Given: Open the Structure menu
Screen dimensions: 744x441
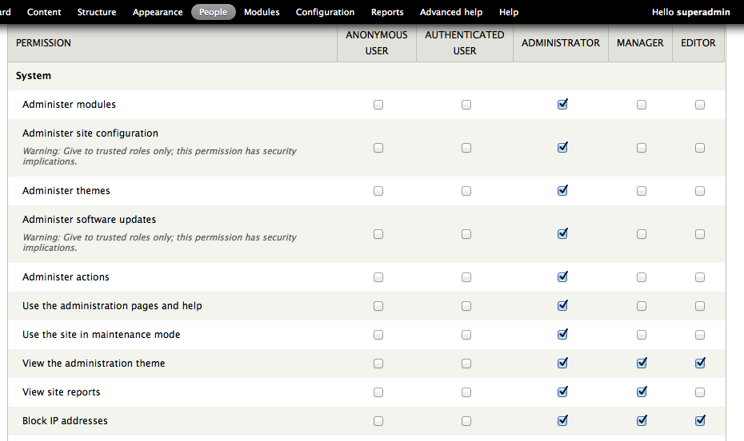Looking at the screenshot, I should (x=96, y=12).
